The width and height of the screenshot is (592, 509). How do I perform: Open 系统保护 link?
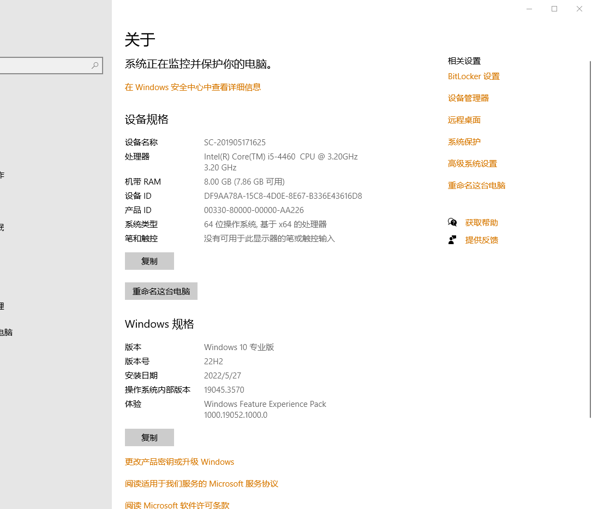[464, 142]
